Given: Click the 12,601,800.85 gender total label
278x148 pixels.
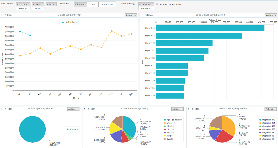Looking at the screenshot, I should 55,143.
